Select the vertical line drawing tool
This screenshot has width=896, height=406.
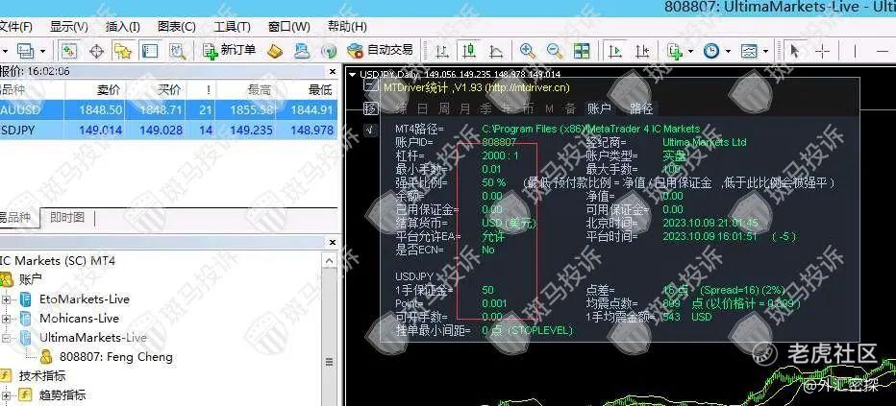point(855,51)
